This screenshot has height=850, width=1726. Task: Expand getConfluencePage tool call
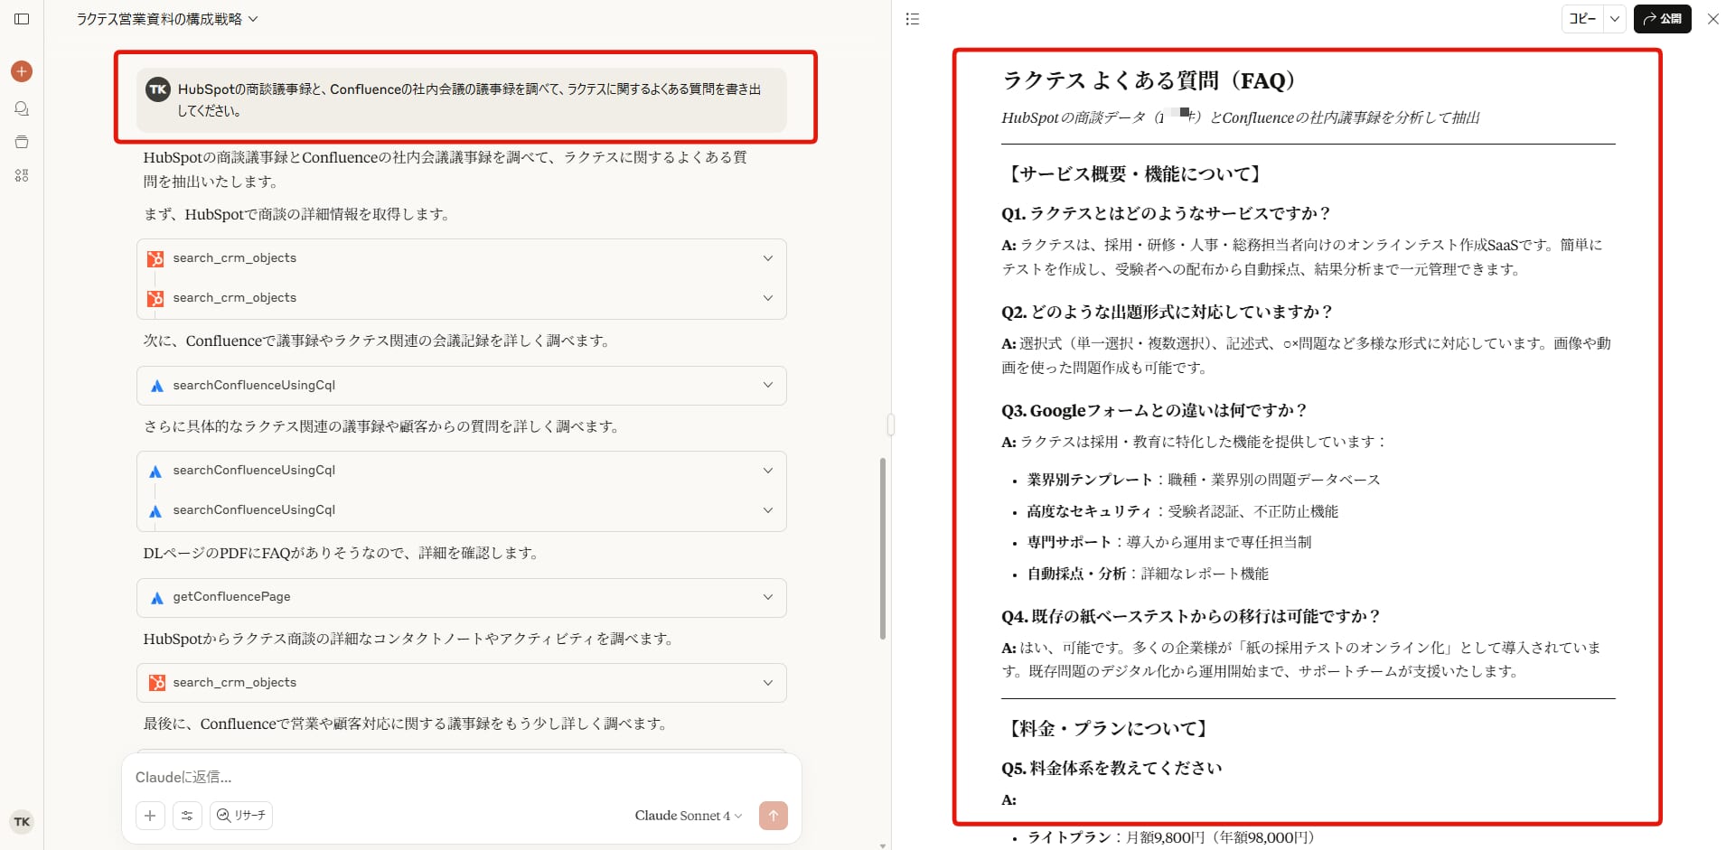[x=461, y=597]
